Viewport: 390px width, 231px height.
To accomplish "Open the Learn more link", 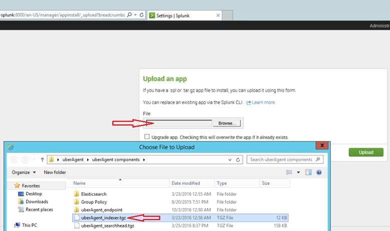I will click(263, 102).
